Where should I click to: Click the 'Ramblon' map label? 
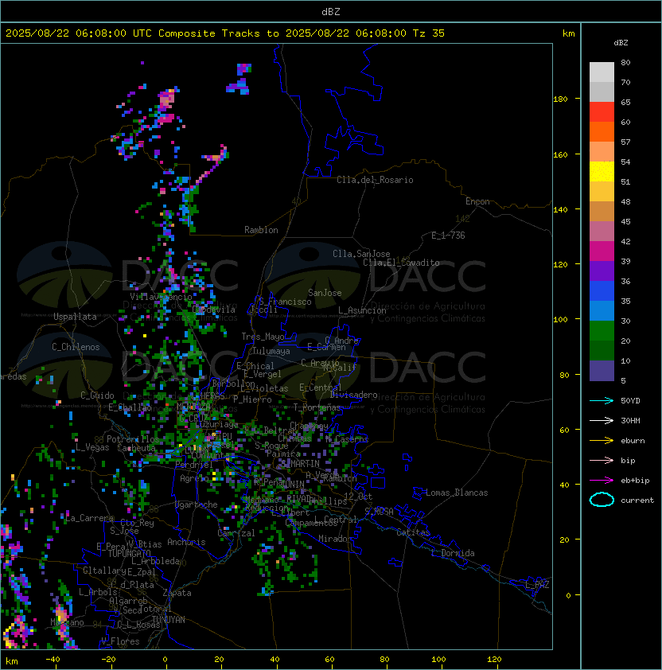point(261,230)
